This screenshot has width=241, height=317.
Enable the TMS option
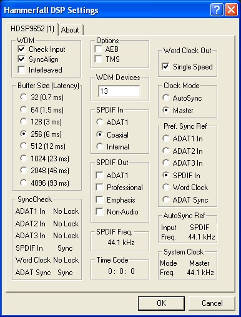98,59
